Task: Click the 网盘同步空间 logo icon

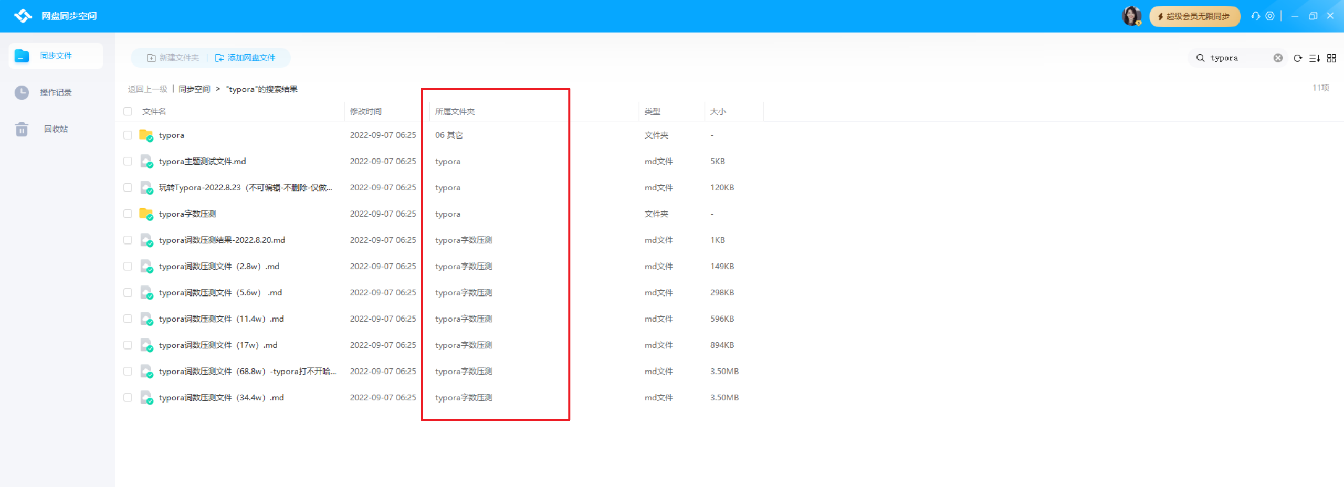Action: (x=23, y=16)
